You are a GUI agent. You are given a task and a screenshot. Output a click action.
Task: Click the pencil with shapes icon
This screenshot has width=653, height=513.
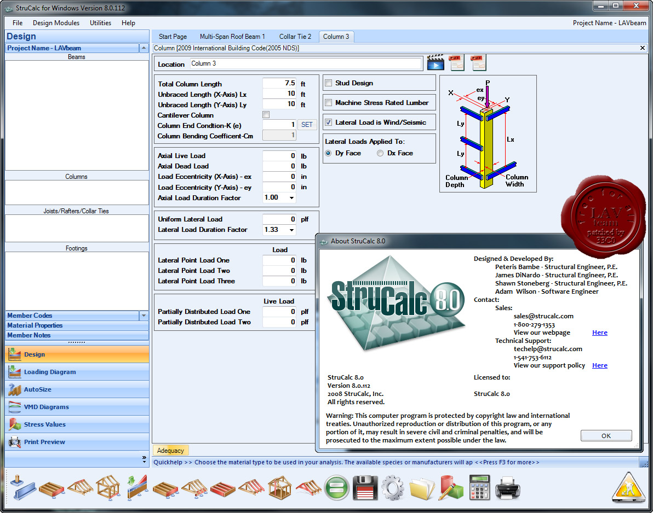coord(451,487)
